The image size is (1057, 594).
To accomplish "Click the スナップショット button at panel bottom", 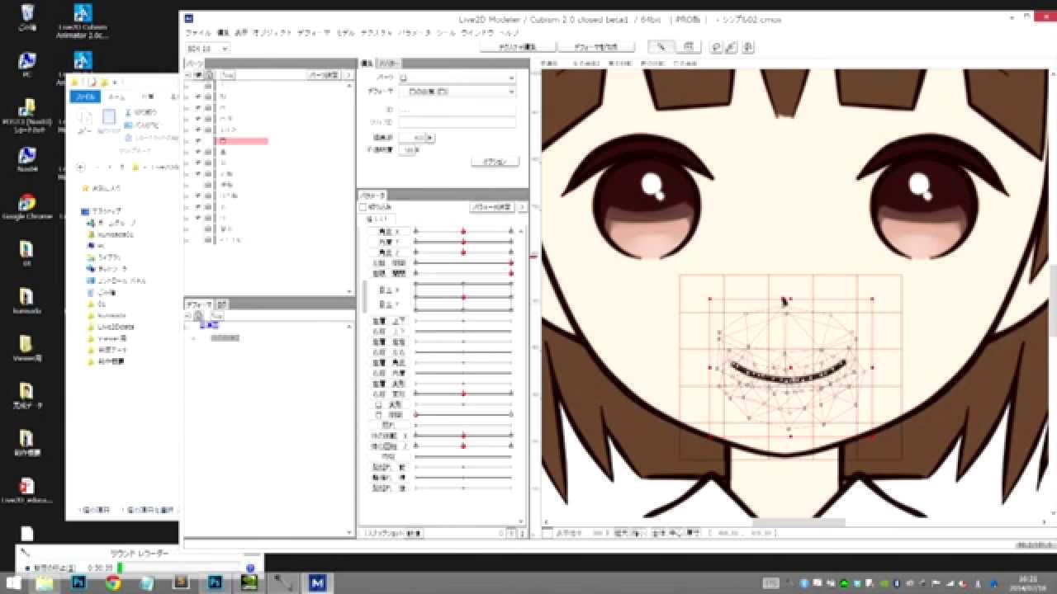I will (393, 533).
